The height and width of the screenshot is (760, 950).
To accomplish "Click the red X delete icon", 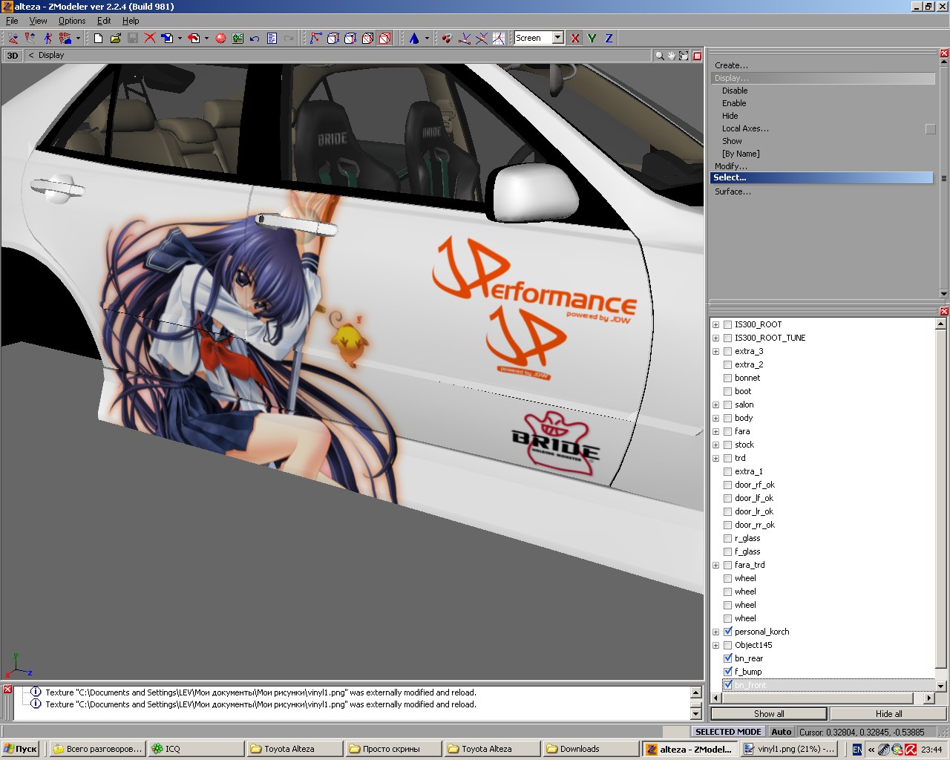I will (x=150, y=38).
